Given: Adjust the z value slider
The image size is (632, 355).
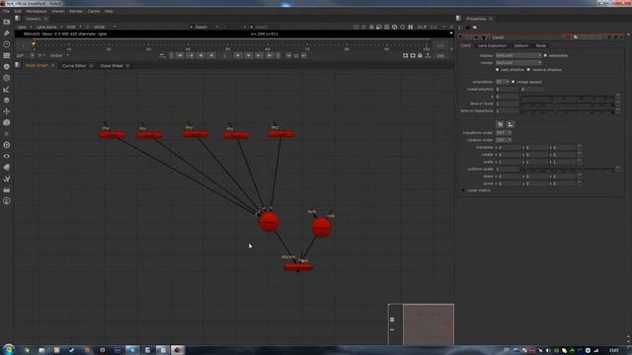Looking at the screenshot, I should (x=568, y=97).
